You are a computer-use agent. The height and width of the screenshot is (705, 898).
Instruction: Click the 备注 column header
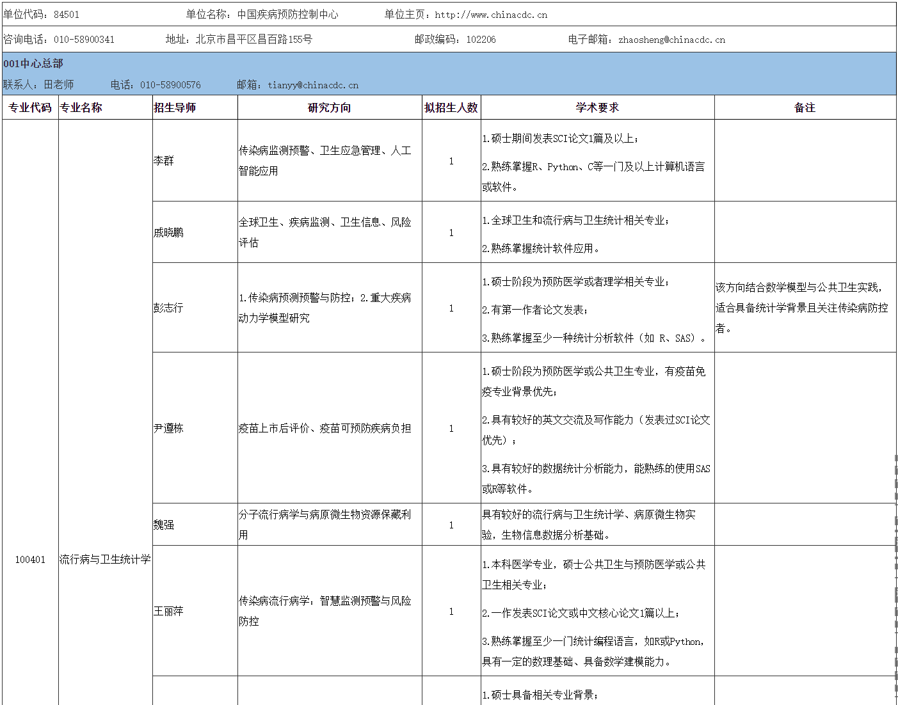805,107
